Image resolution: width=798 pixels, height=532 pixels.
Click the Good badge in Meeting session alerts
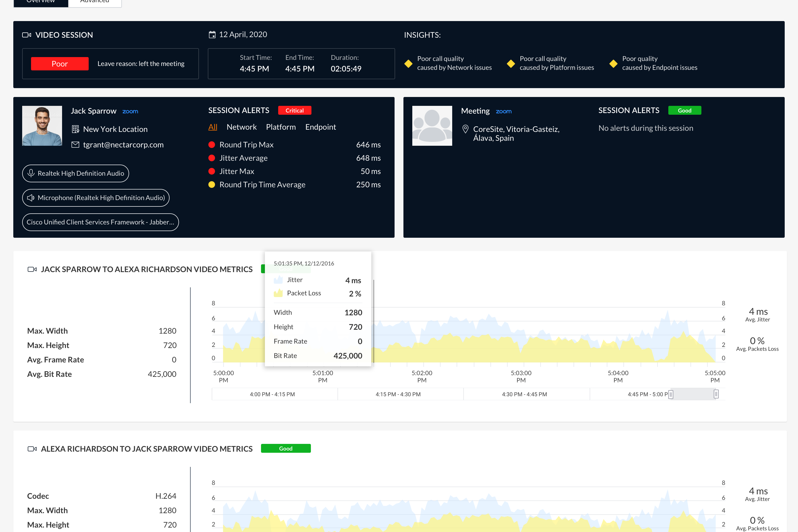point(685,111)
